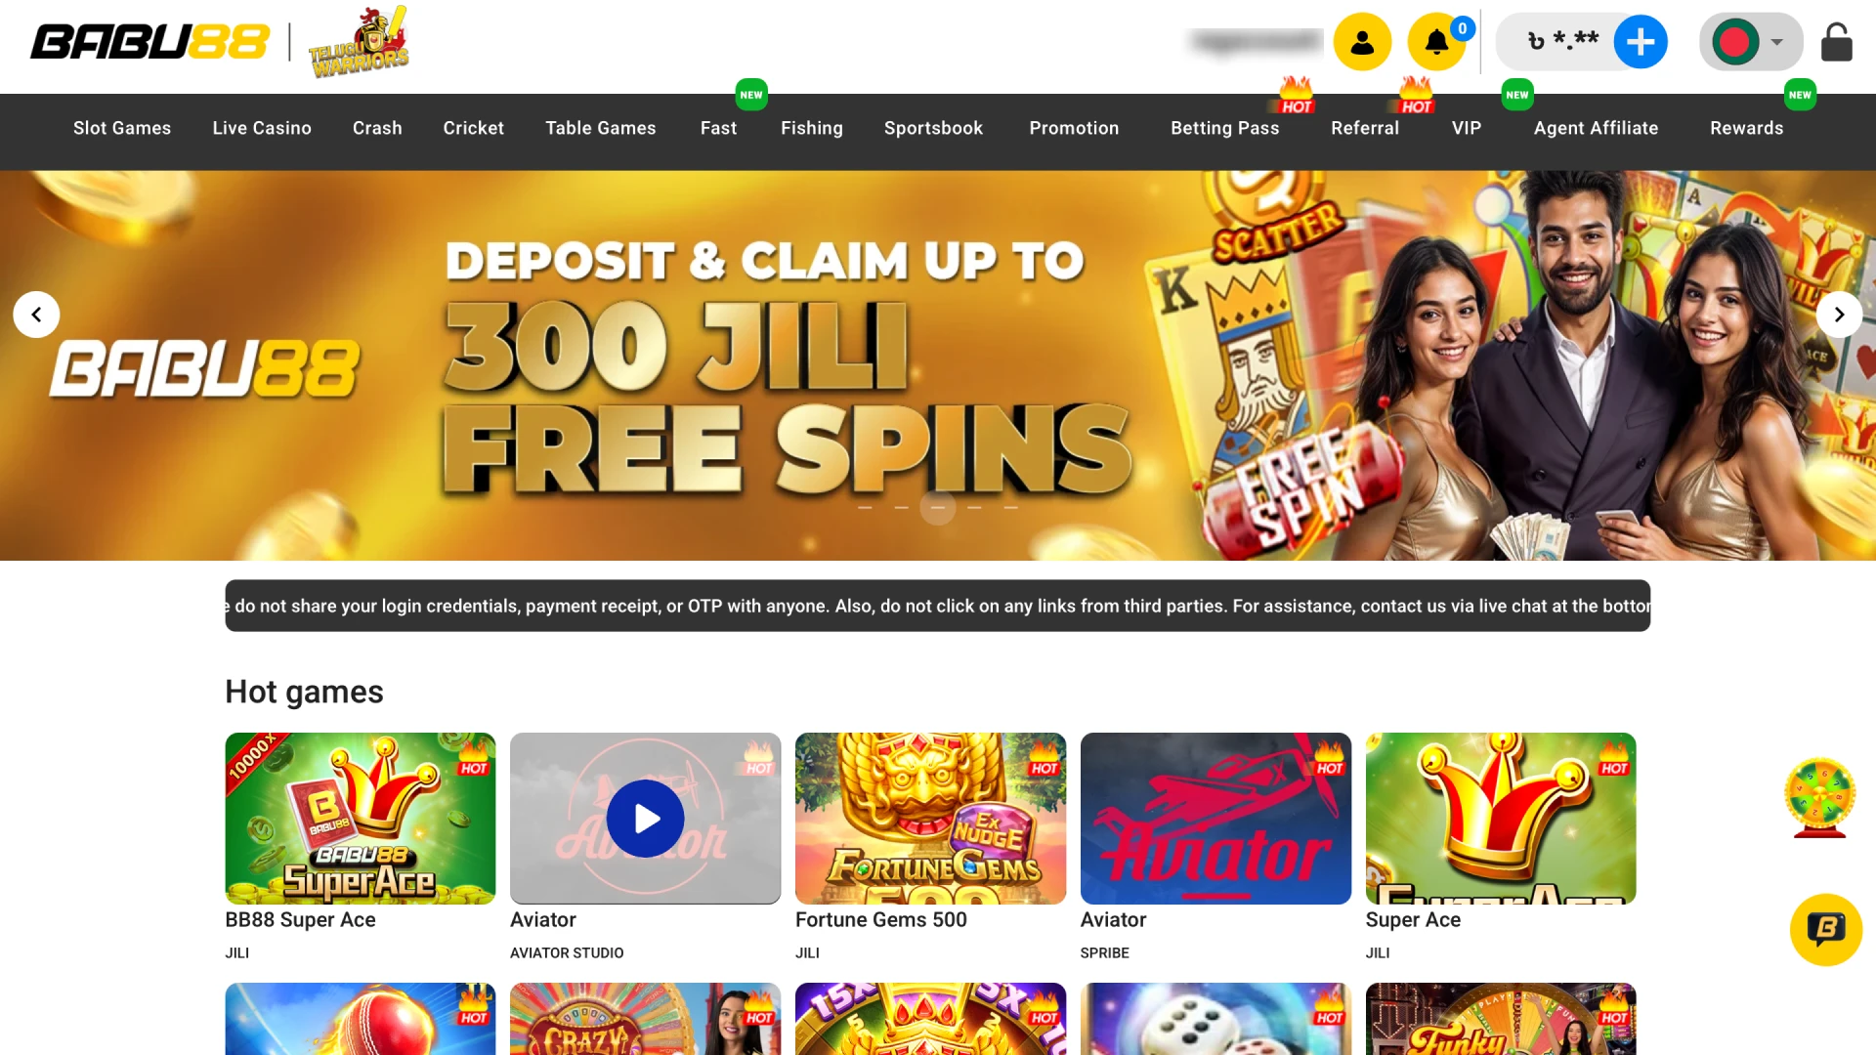Click the Telugu Warriors logo
Image resolution: width=1876 pixels, height=1055 pixels.
coord(359,42)
